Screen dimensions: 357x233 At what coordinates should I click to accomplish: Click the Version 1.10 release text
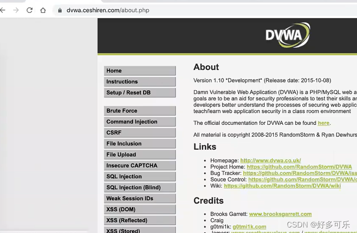(x=262, y=81)
